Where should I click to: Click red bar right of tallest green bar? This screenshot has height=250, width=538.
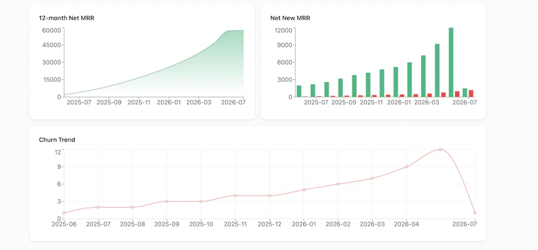click(457, 94)
